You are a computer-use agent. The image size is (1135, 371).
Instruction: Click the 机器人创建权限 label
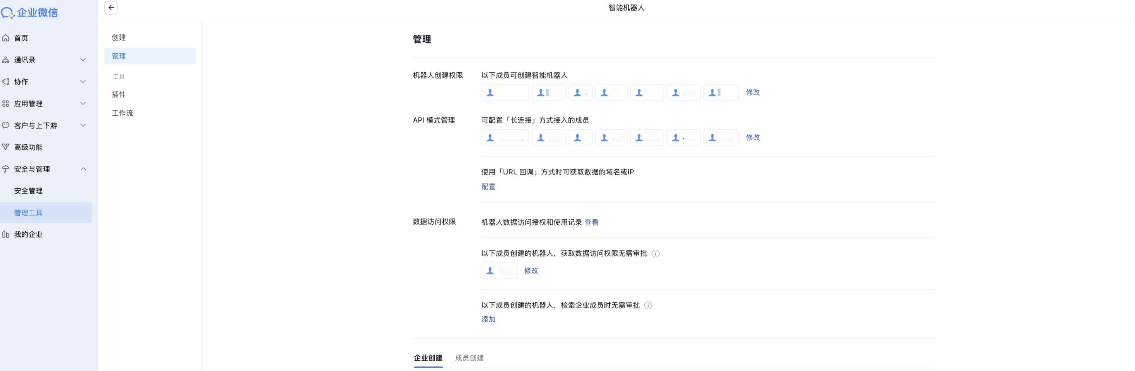click(x=438, y=76)
